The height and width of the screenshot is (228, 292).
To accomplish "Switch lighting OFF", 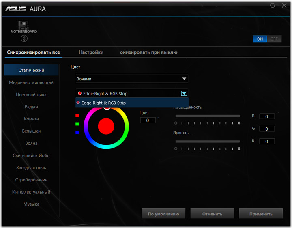I will click(x=274, y=39).
